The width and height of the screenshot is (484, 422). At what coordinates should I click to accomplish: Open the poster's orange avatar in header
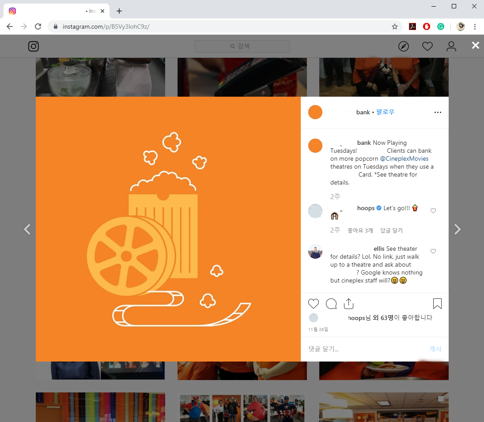315,112
